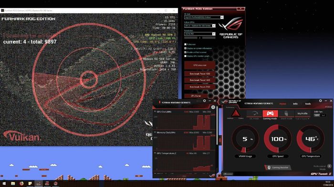The image size is (334, 187).
Task: Click the red triangle performance icon
Action: [236, 112]
